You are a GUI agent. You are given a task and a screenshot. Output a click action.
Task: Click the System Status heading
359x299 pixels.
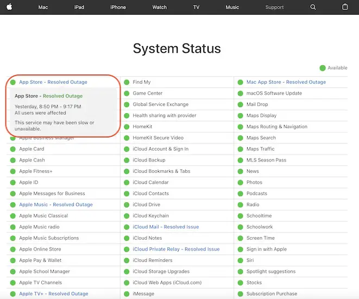coord(177,48)
